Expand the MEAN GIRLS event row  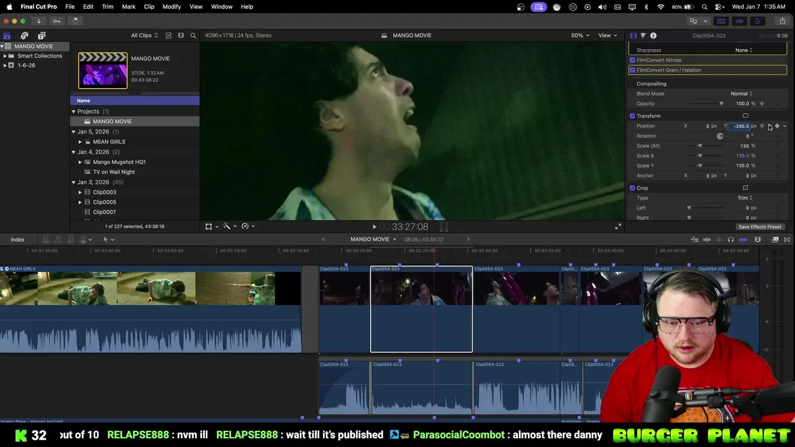pyautogui.click(x=80, y=142)
